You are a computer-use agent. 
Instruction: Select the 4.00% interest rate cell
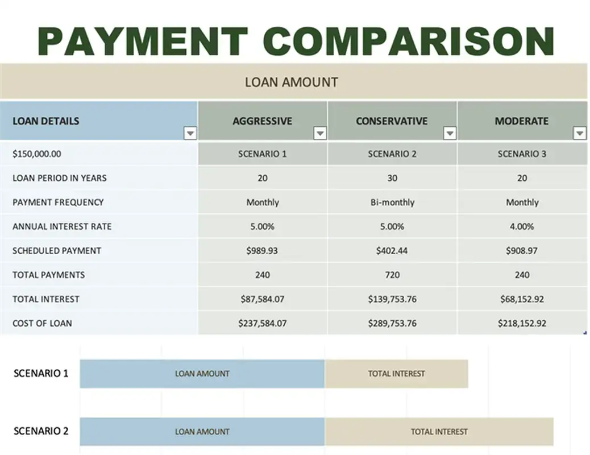pyautogui.click(x=521, y=226)
